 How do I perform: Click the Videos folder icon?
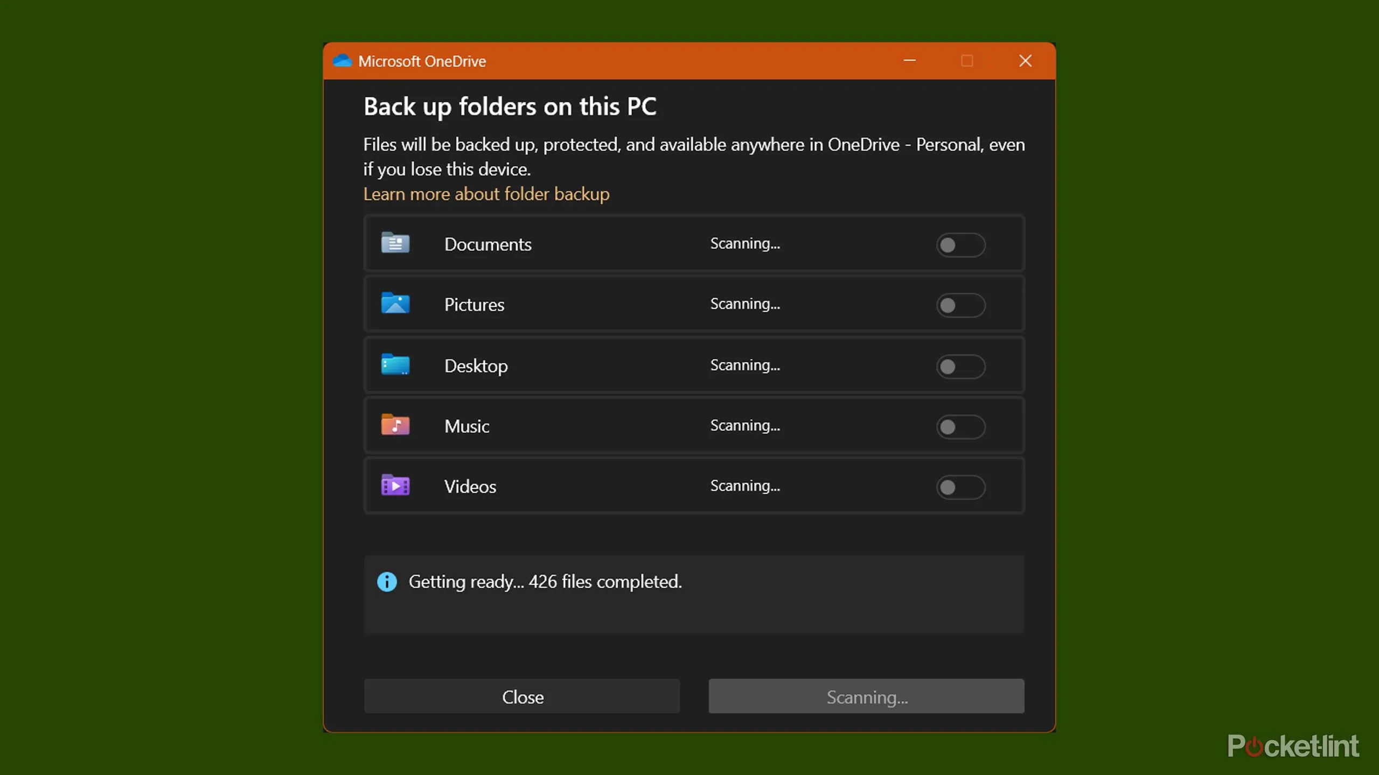396,486
